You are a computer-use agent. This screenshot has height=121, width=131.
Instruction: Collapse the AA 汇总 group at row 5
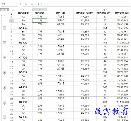(x=5, y=28)
